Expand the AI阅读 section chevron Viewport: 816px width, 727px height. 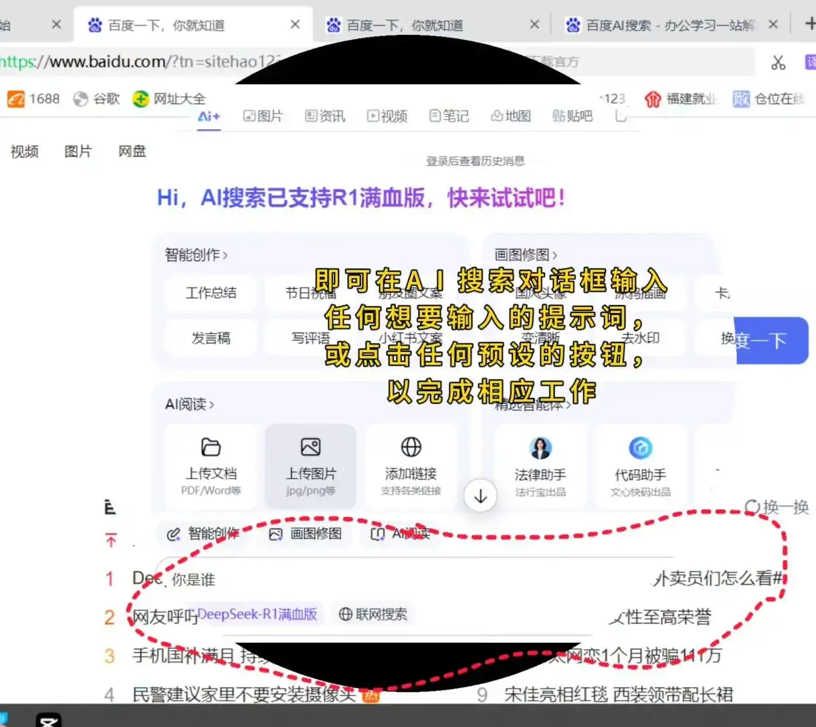click(211, 404)
